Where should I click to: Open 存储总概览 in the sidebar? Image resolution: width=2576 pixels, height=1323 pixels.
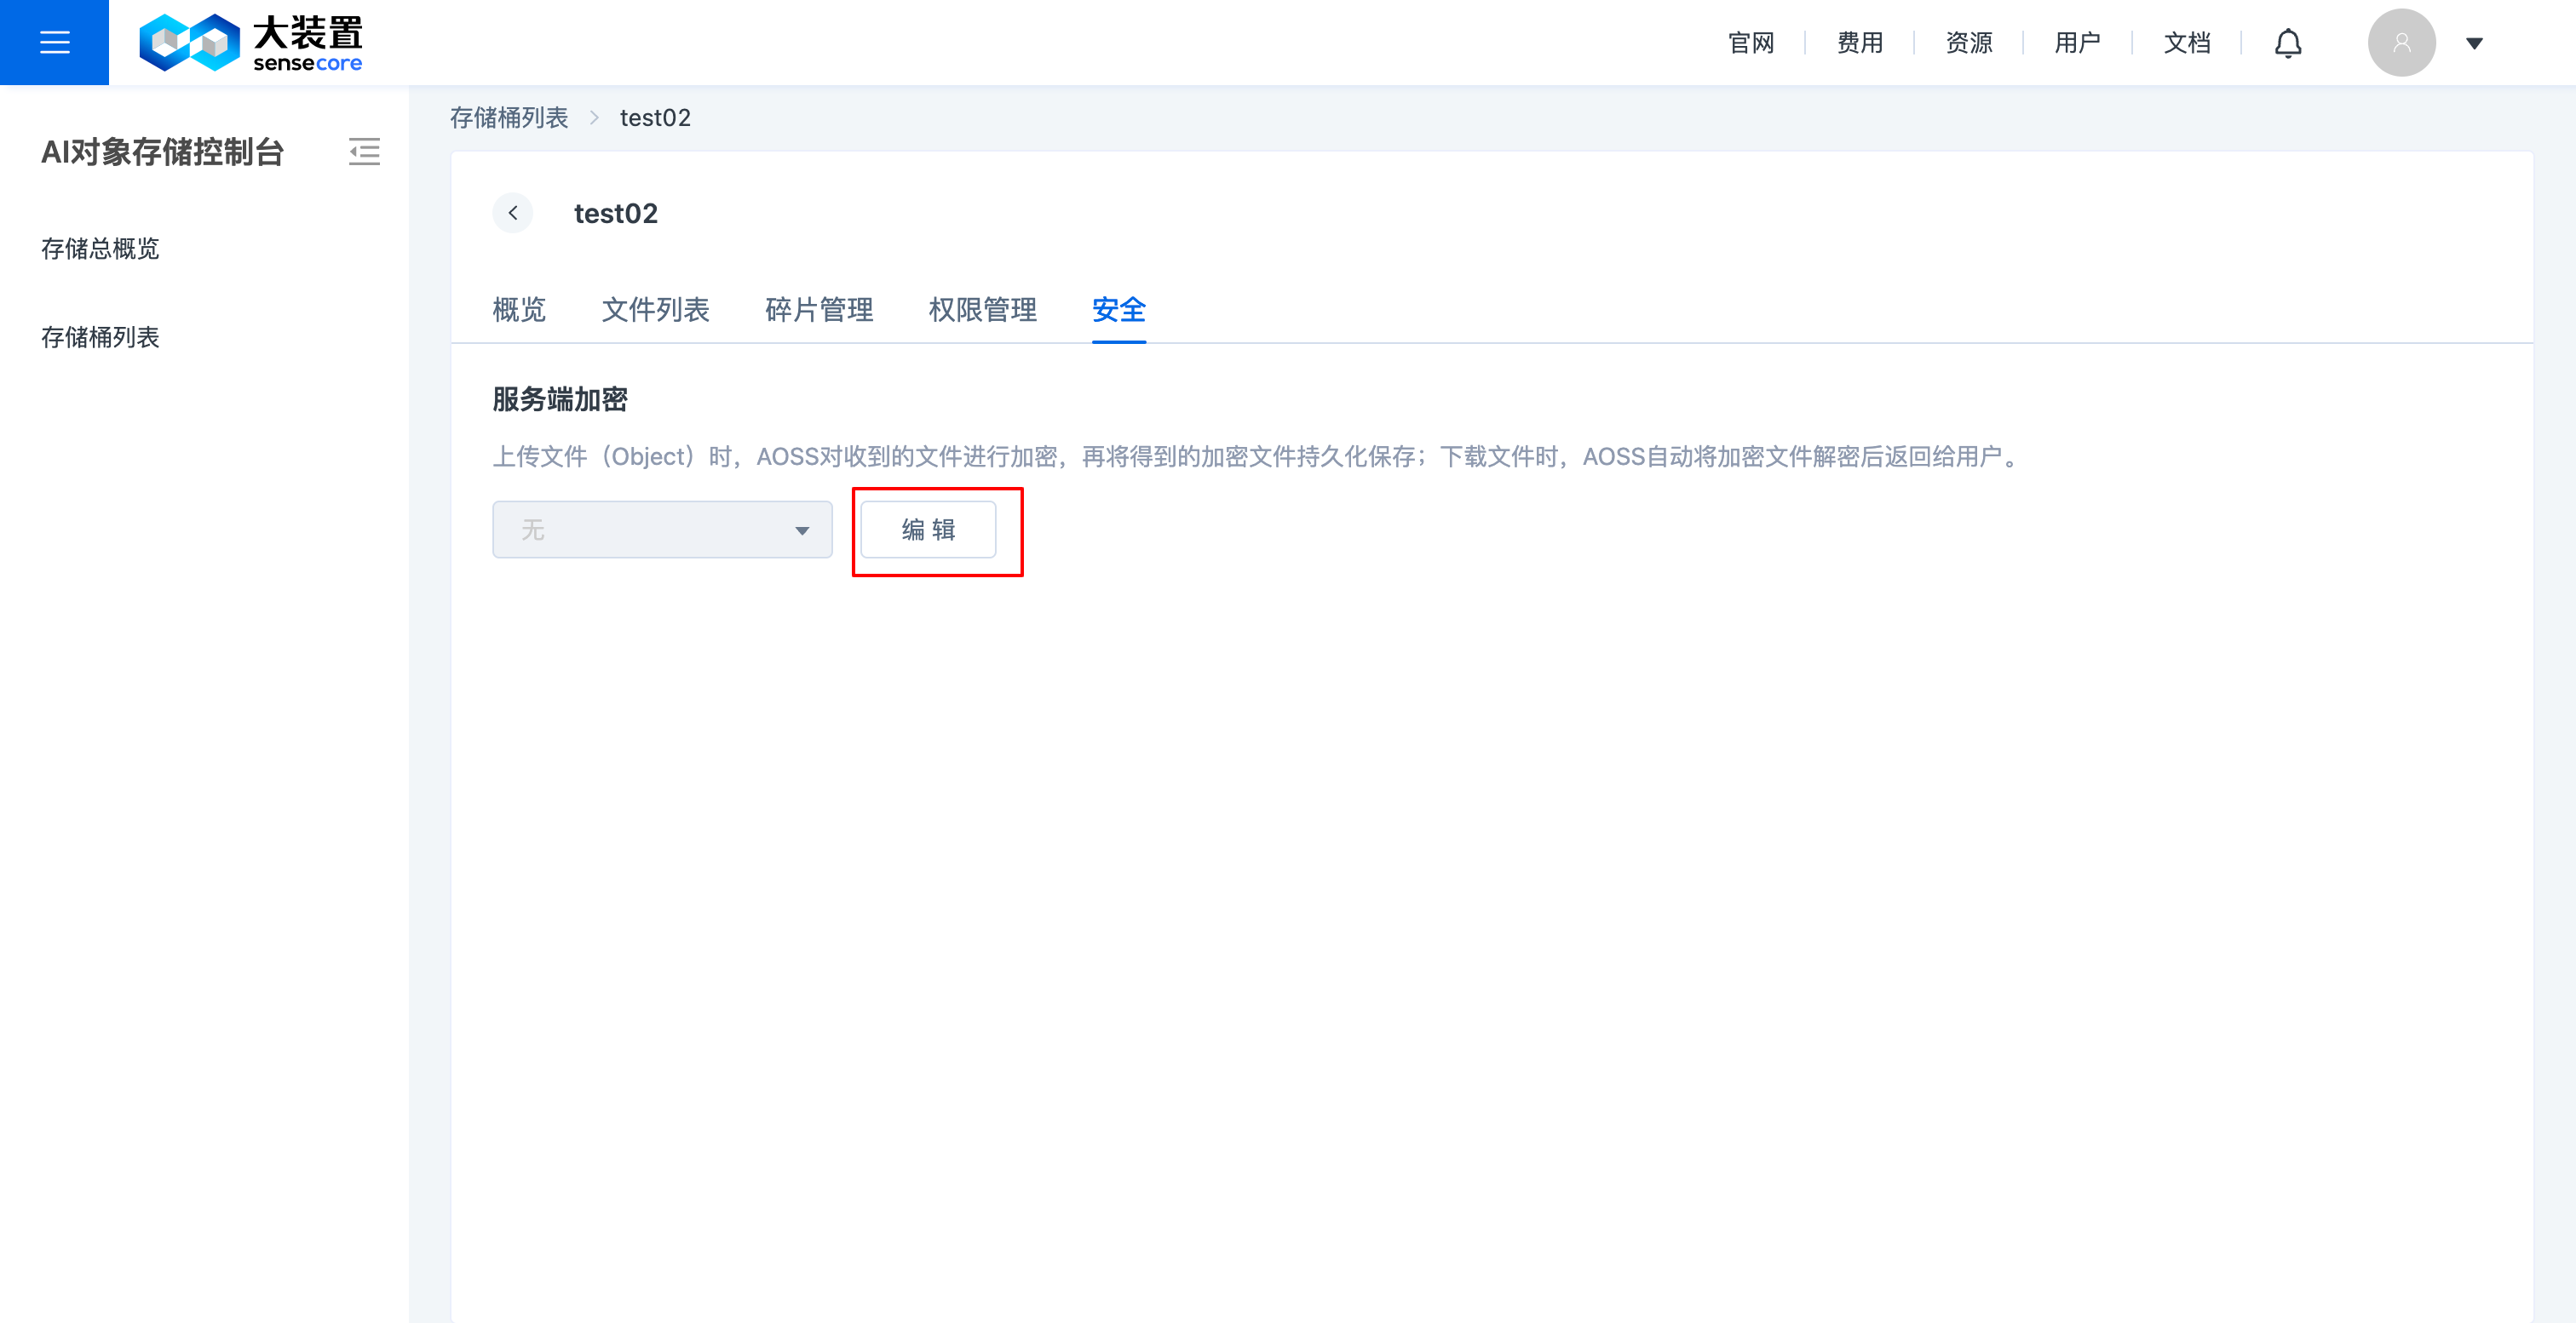click(x=99, y=249)
